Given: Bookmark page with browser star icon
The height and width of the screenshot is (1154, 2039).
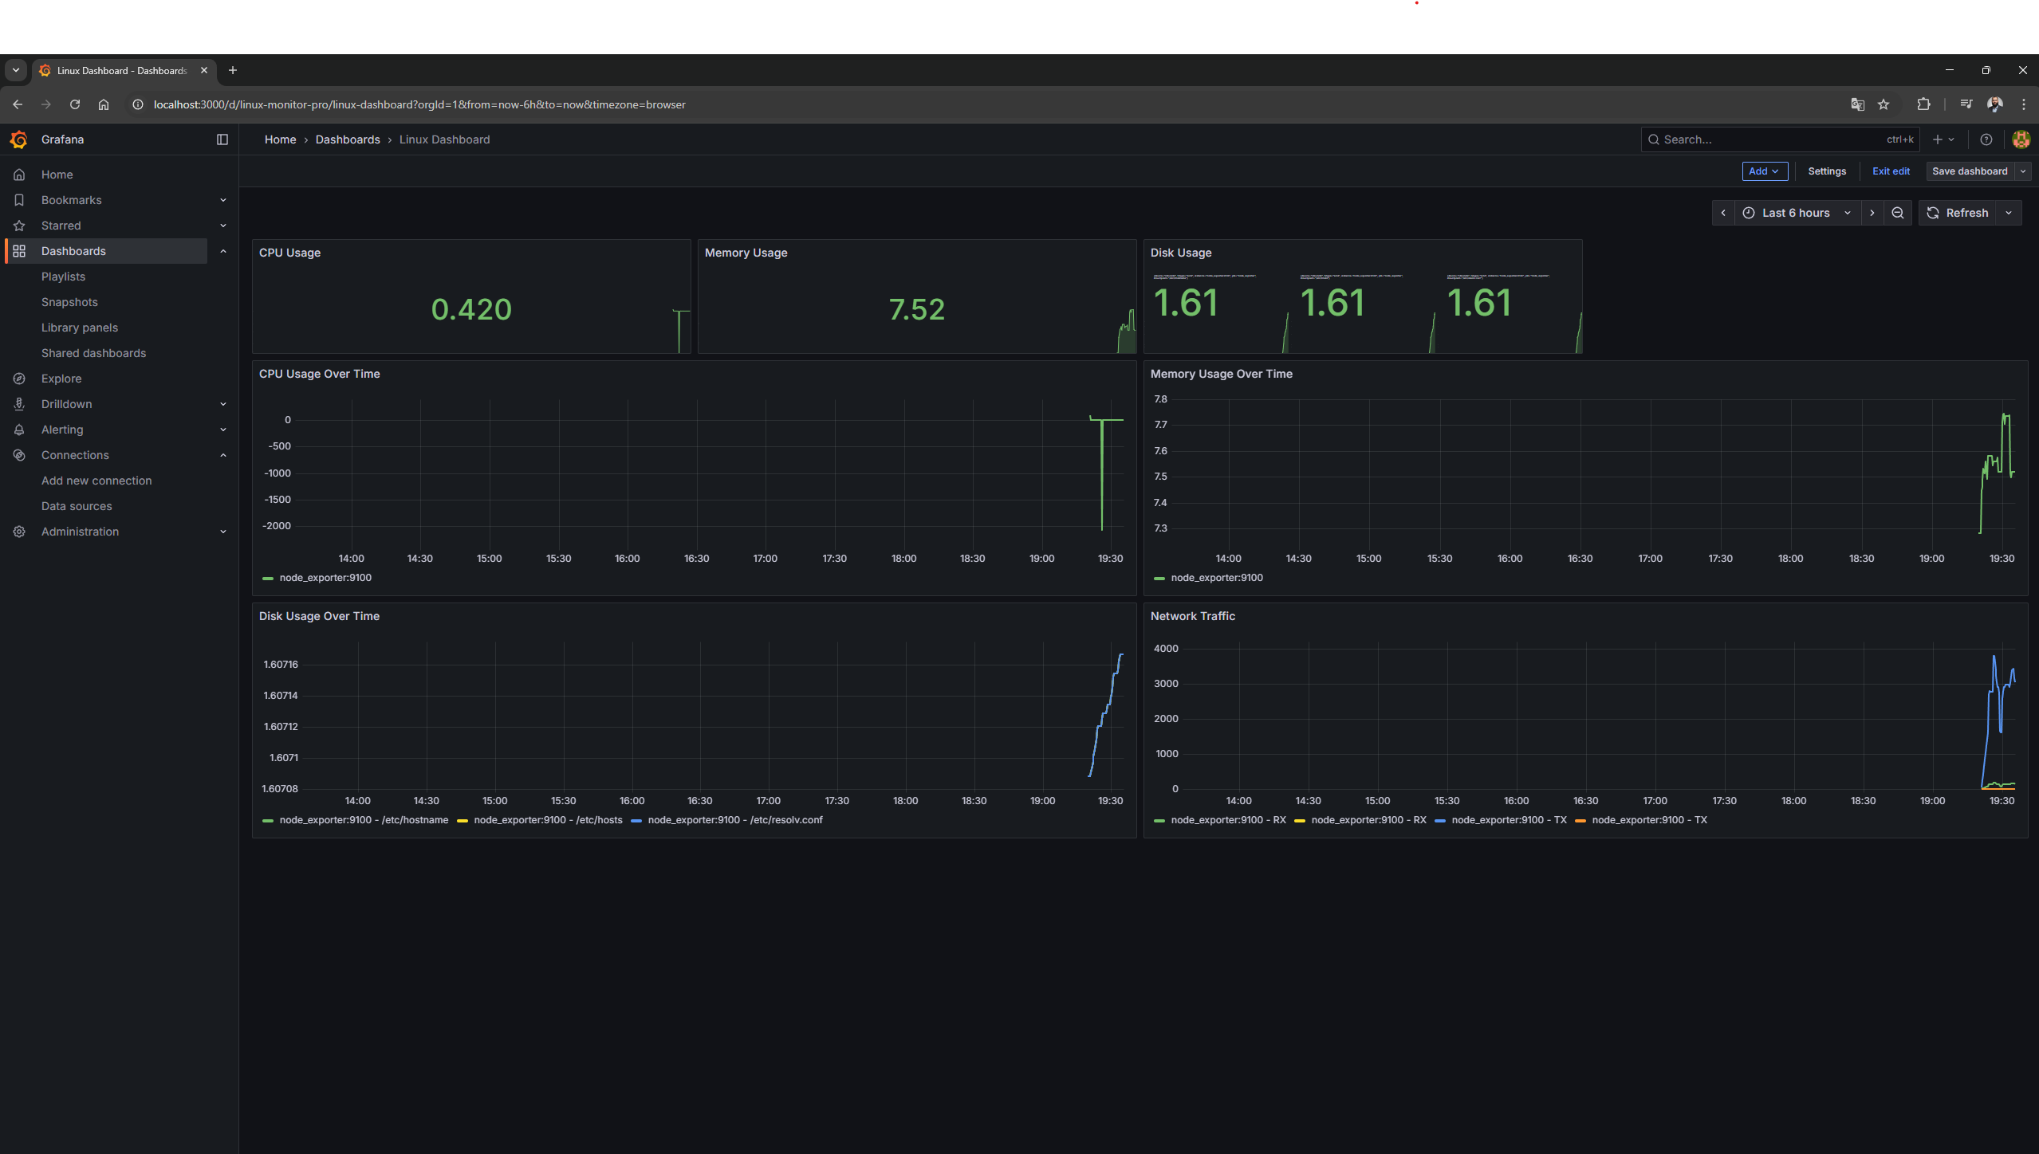Looking at the screenshot, I should pos(1884,104).
